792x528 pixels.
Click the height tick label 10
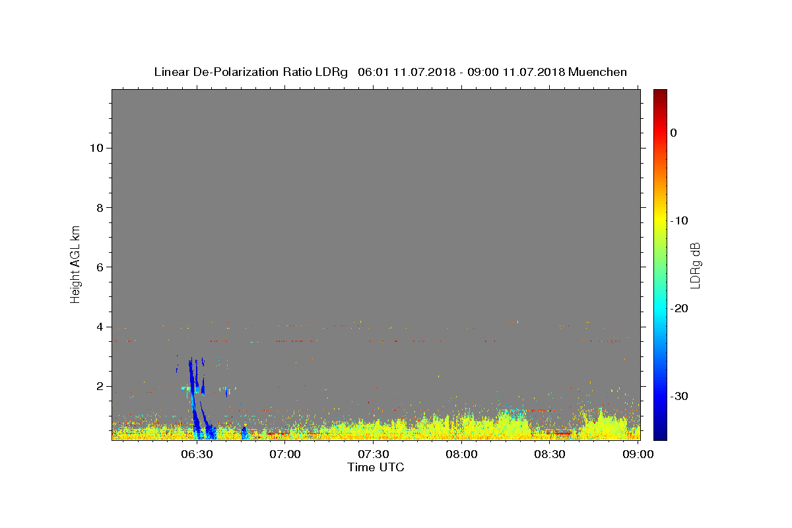[x=96, y=148]
